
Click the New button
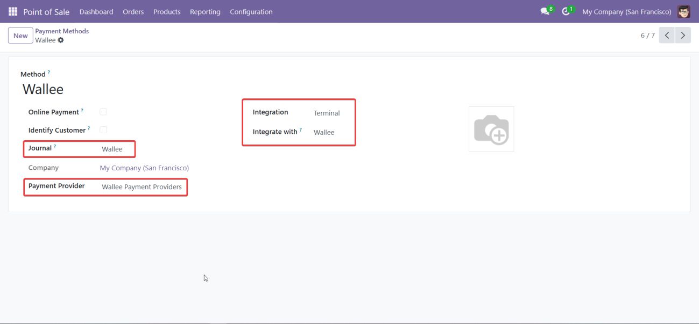coord(20,35)
